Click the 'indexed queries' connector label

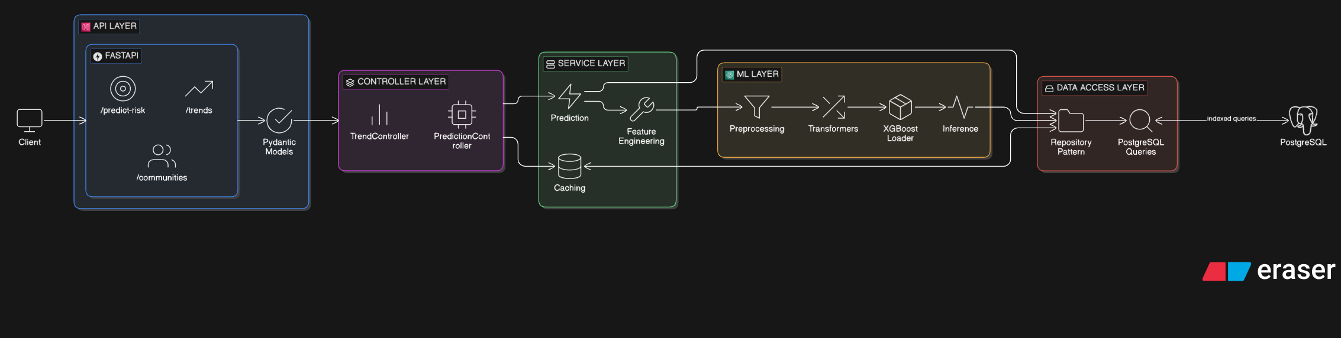pyautogui.click(x=1231, y=119)
